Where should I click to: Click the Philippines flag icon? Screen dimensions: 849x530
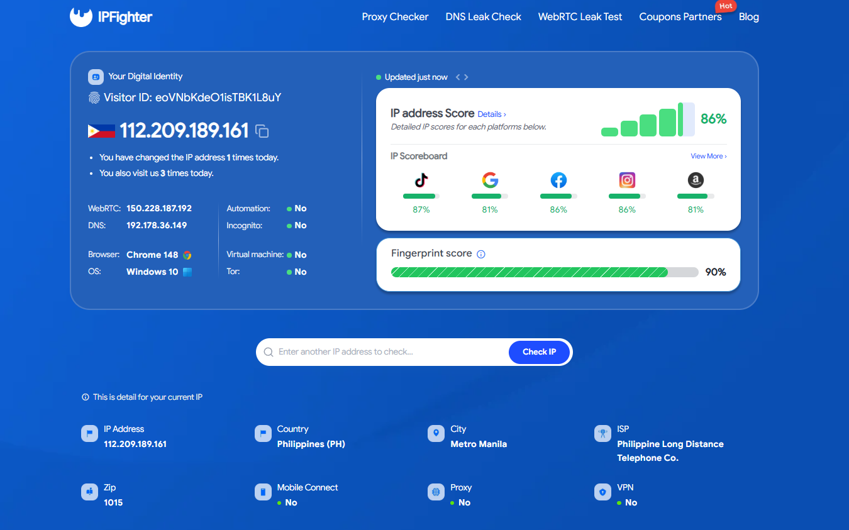click(x=101, y=131)
